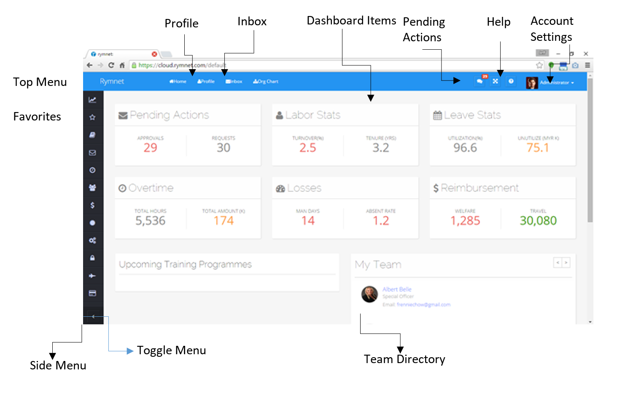Open Org Chart from top menu
The image size is (625, 393).
266,82
